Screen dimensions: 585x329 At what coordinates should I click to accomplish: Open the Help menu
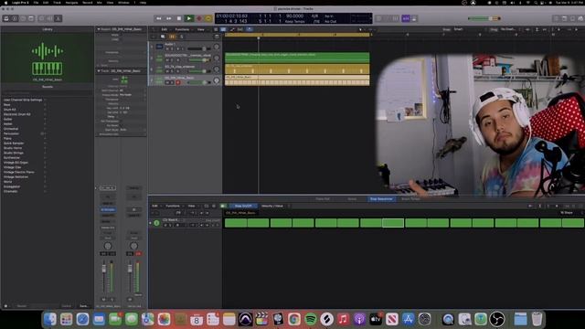(143, 3)
